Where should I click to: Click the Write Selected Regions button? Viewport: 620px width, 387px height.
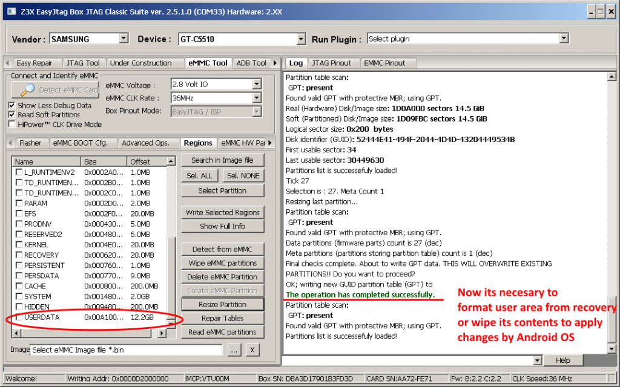(x=222, y=213)
